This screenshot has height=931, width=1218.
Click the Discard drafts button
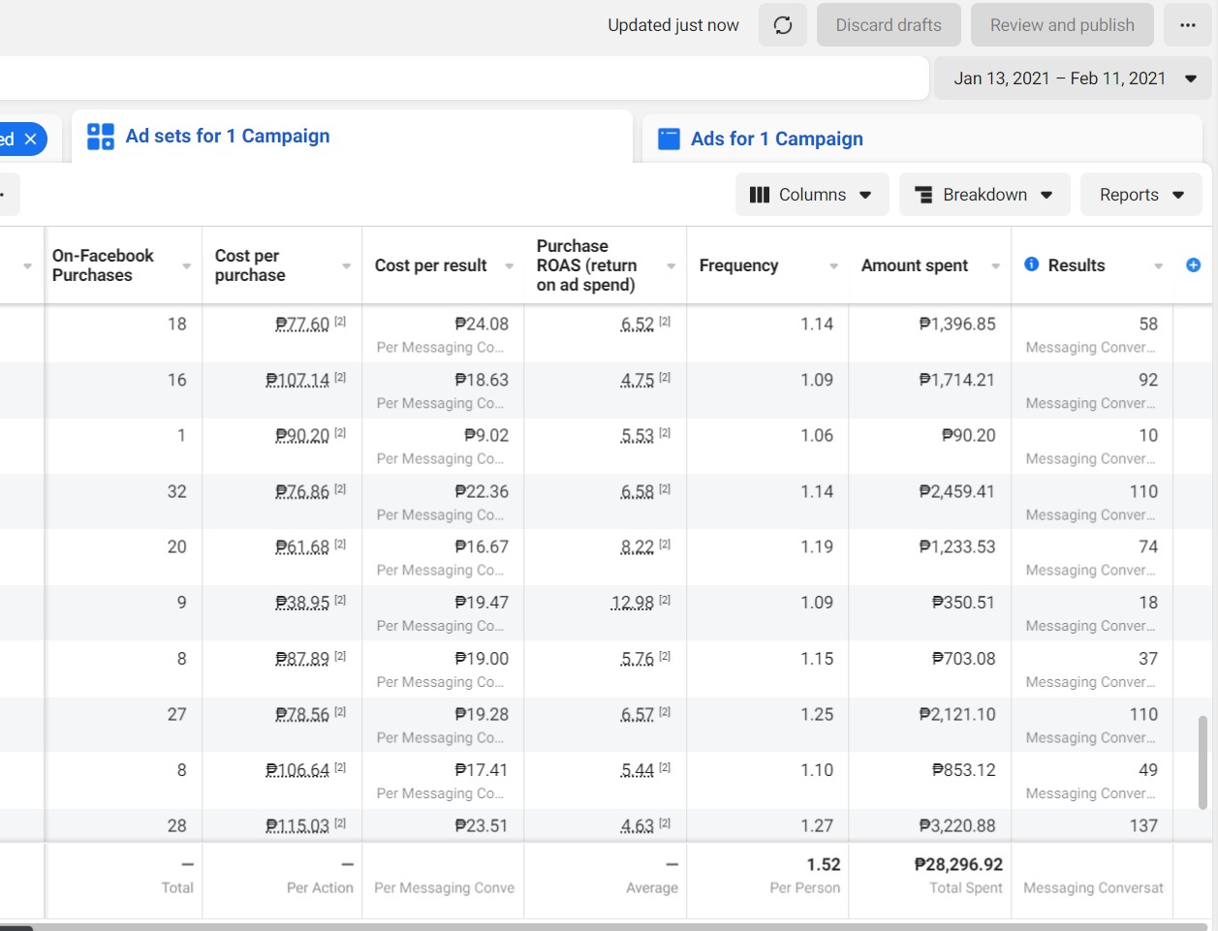pos(889,25)
